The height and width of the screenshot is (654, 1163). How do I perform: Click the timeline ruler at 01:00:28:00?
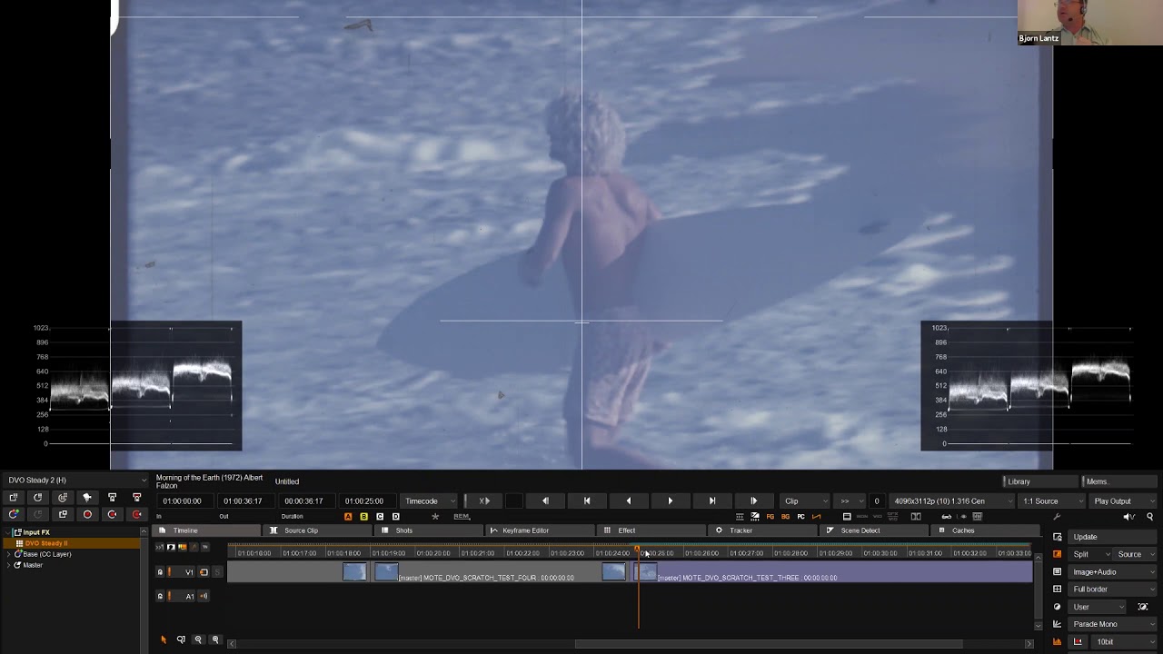click(x=791, y=553)
